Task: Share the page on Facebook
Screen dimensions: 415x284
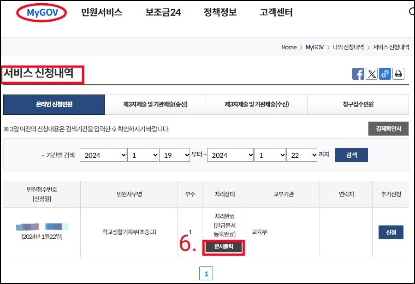Action: 358,74
